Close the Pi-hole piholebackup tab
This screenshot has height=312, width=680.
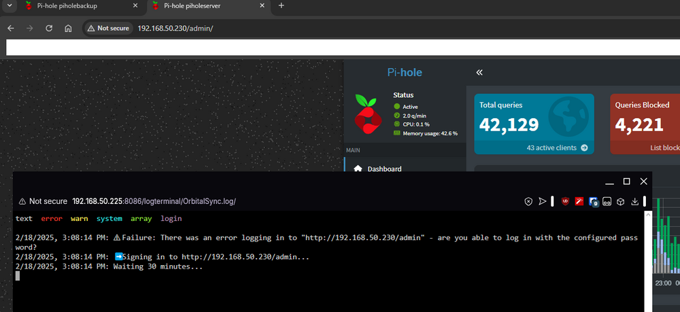(135, 6)
